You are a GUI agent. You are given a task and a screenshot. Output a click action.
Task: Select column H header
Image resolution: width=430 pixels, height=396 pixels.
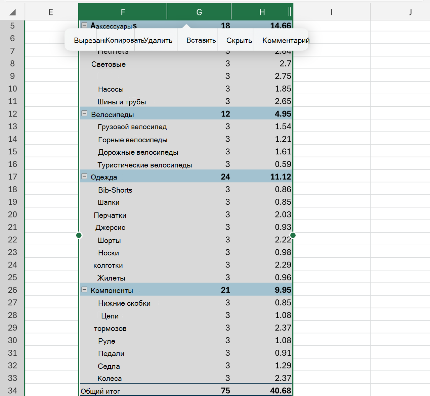(262, 12)
